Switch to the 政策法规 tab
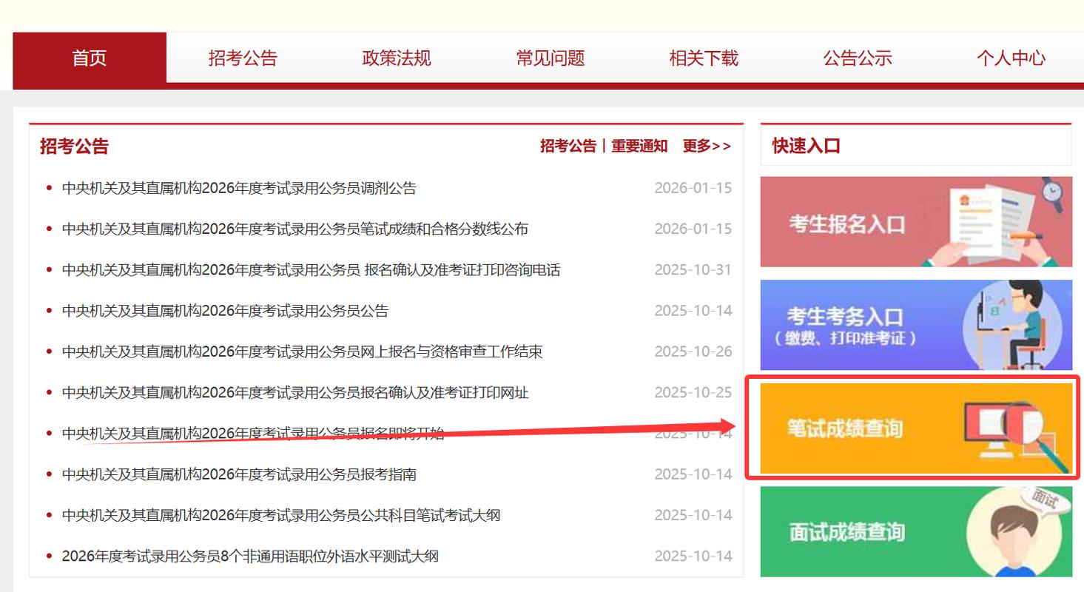Viewport: 1084px width, 592px height. [397, 58]
